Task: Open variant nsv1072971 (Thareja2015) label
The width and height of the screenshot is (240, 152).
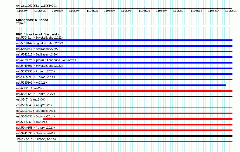Action: coord(37,139)
